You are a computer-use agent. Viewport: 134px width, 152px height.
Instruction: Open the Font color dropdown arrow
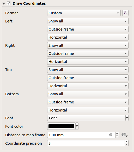pos(77,126)
